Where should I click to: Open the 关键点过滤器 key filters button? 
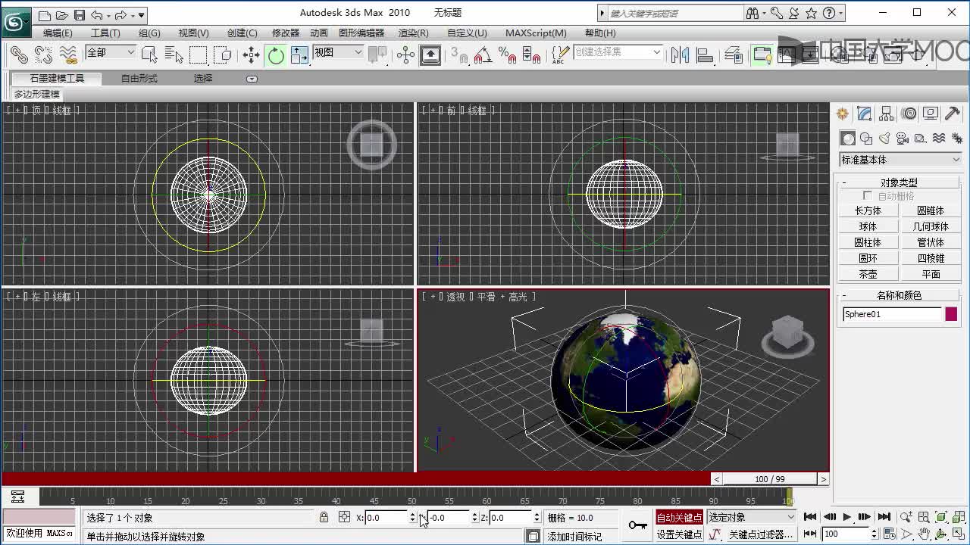[x=761, y=534]
